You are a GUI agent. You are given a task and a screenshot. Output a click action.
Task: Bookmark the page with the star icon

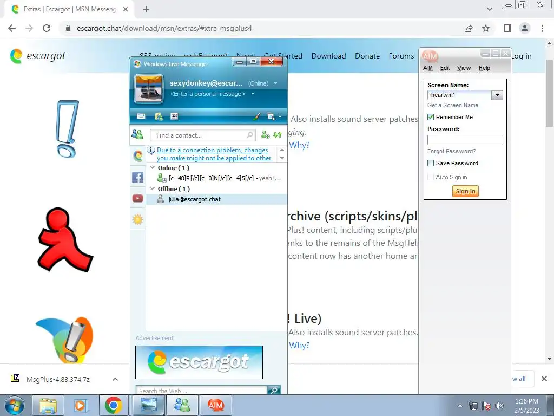click(486, 28)
